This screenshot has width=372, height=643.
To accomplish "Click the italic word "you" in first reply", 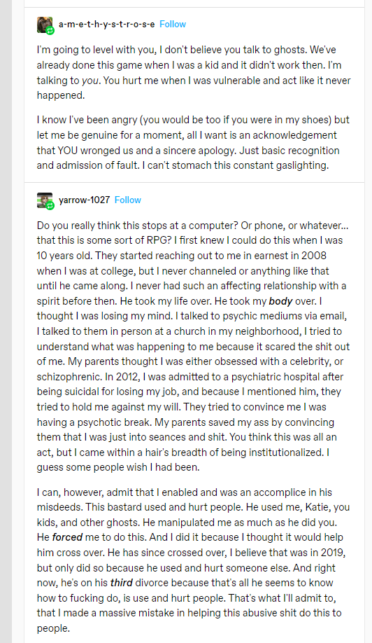I will pyautogui.click(x=90, y=81).
